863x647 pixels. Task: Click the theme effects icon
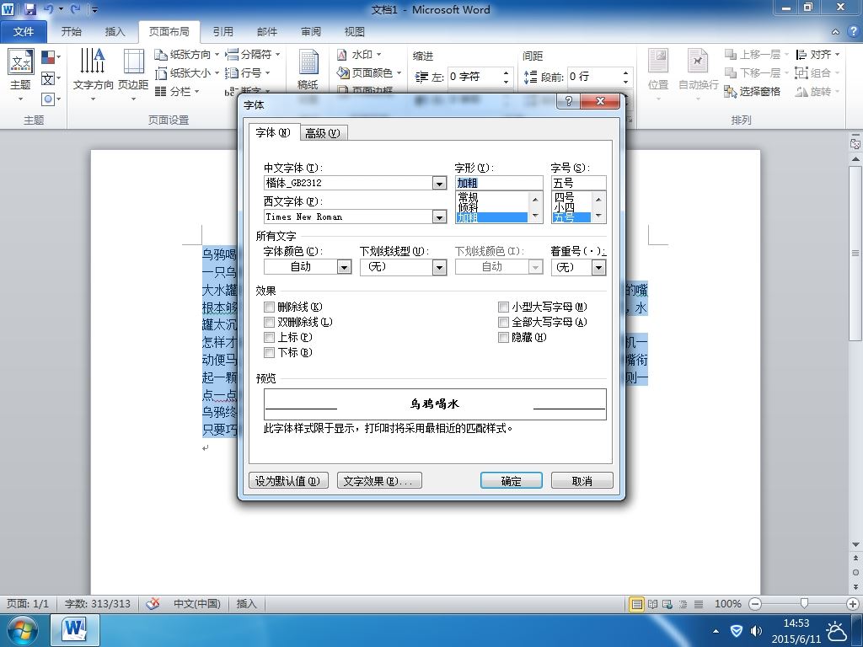coord(50,99)
